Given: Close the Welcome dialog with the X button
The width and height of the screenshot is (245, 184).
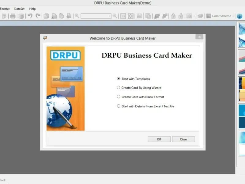Looking at the screenshot, I should tap(199, 37).
